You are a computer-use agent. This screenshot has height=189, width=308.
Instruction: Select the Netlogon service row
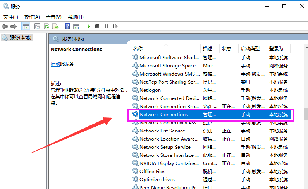click(x=211, y=90)
